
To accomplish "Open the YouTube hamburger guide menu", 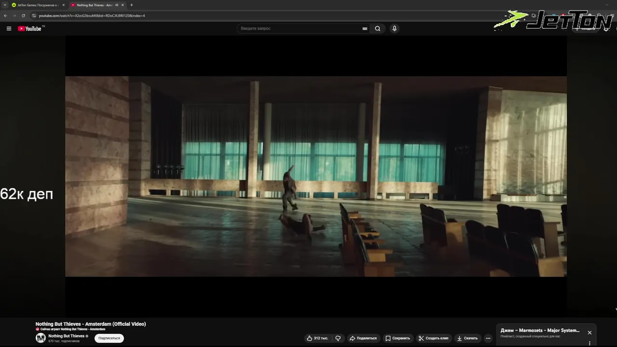I will coord(9,28).
